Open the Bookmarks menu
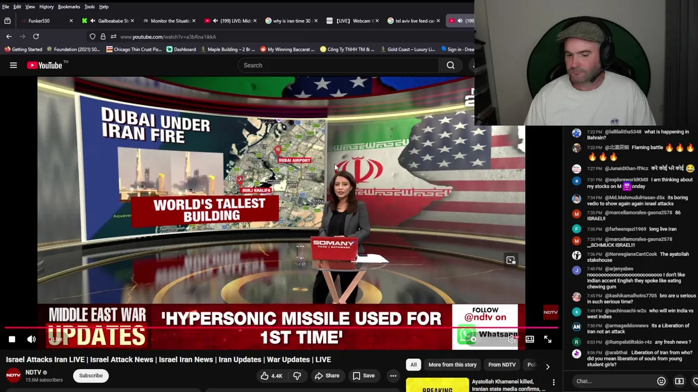 (69, 7)
